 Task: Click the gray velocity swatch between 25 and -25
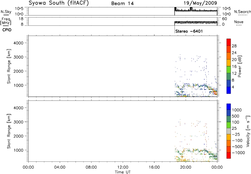click(229, 131)
